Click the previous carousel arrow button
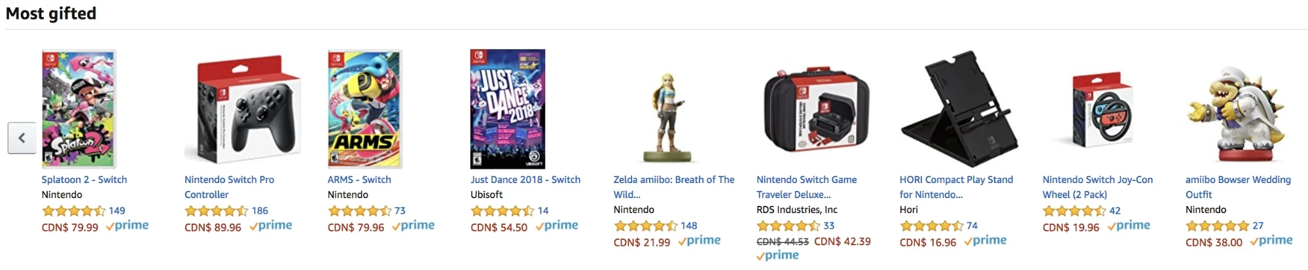Image resolution: width=1308 pixels, height=270 pixels. point(22,138)
